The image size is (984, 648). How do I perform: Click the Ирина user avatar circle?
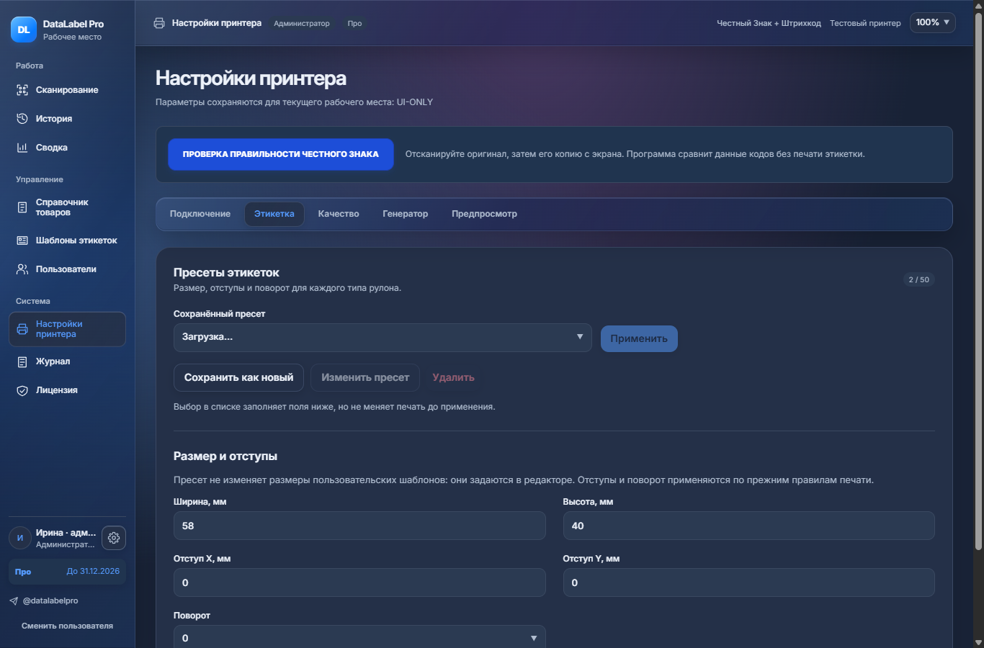point(20,538)
